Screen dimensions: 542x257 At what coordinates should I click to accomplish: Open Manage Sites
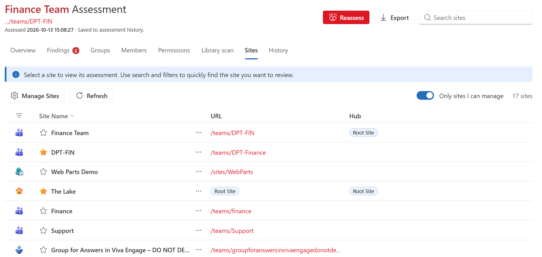pyautogui.click(x=35, y=96)
